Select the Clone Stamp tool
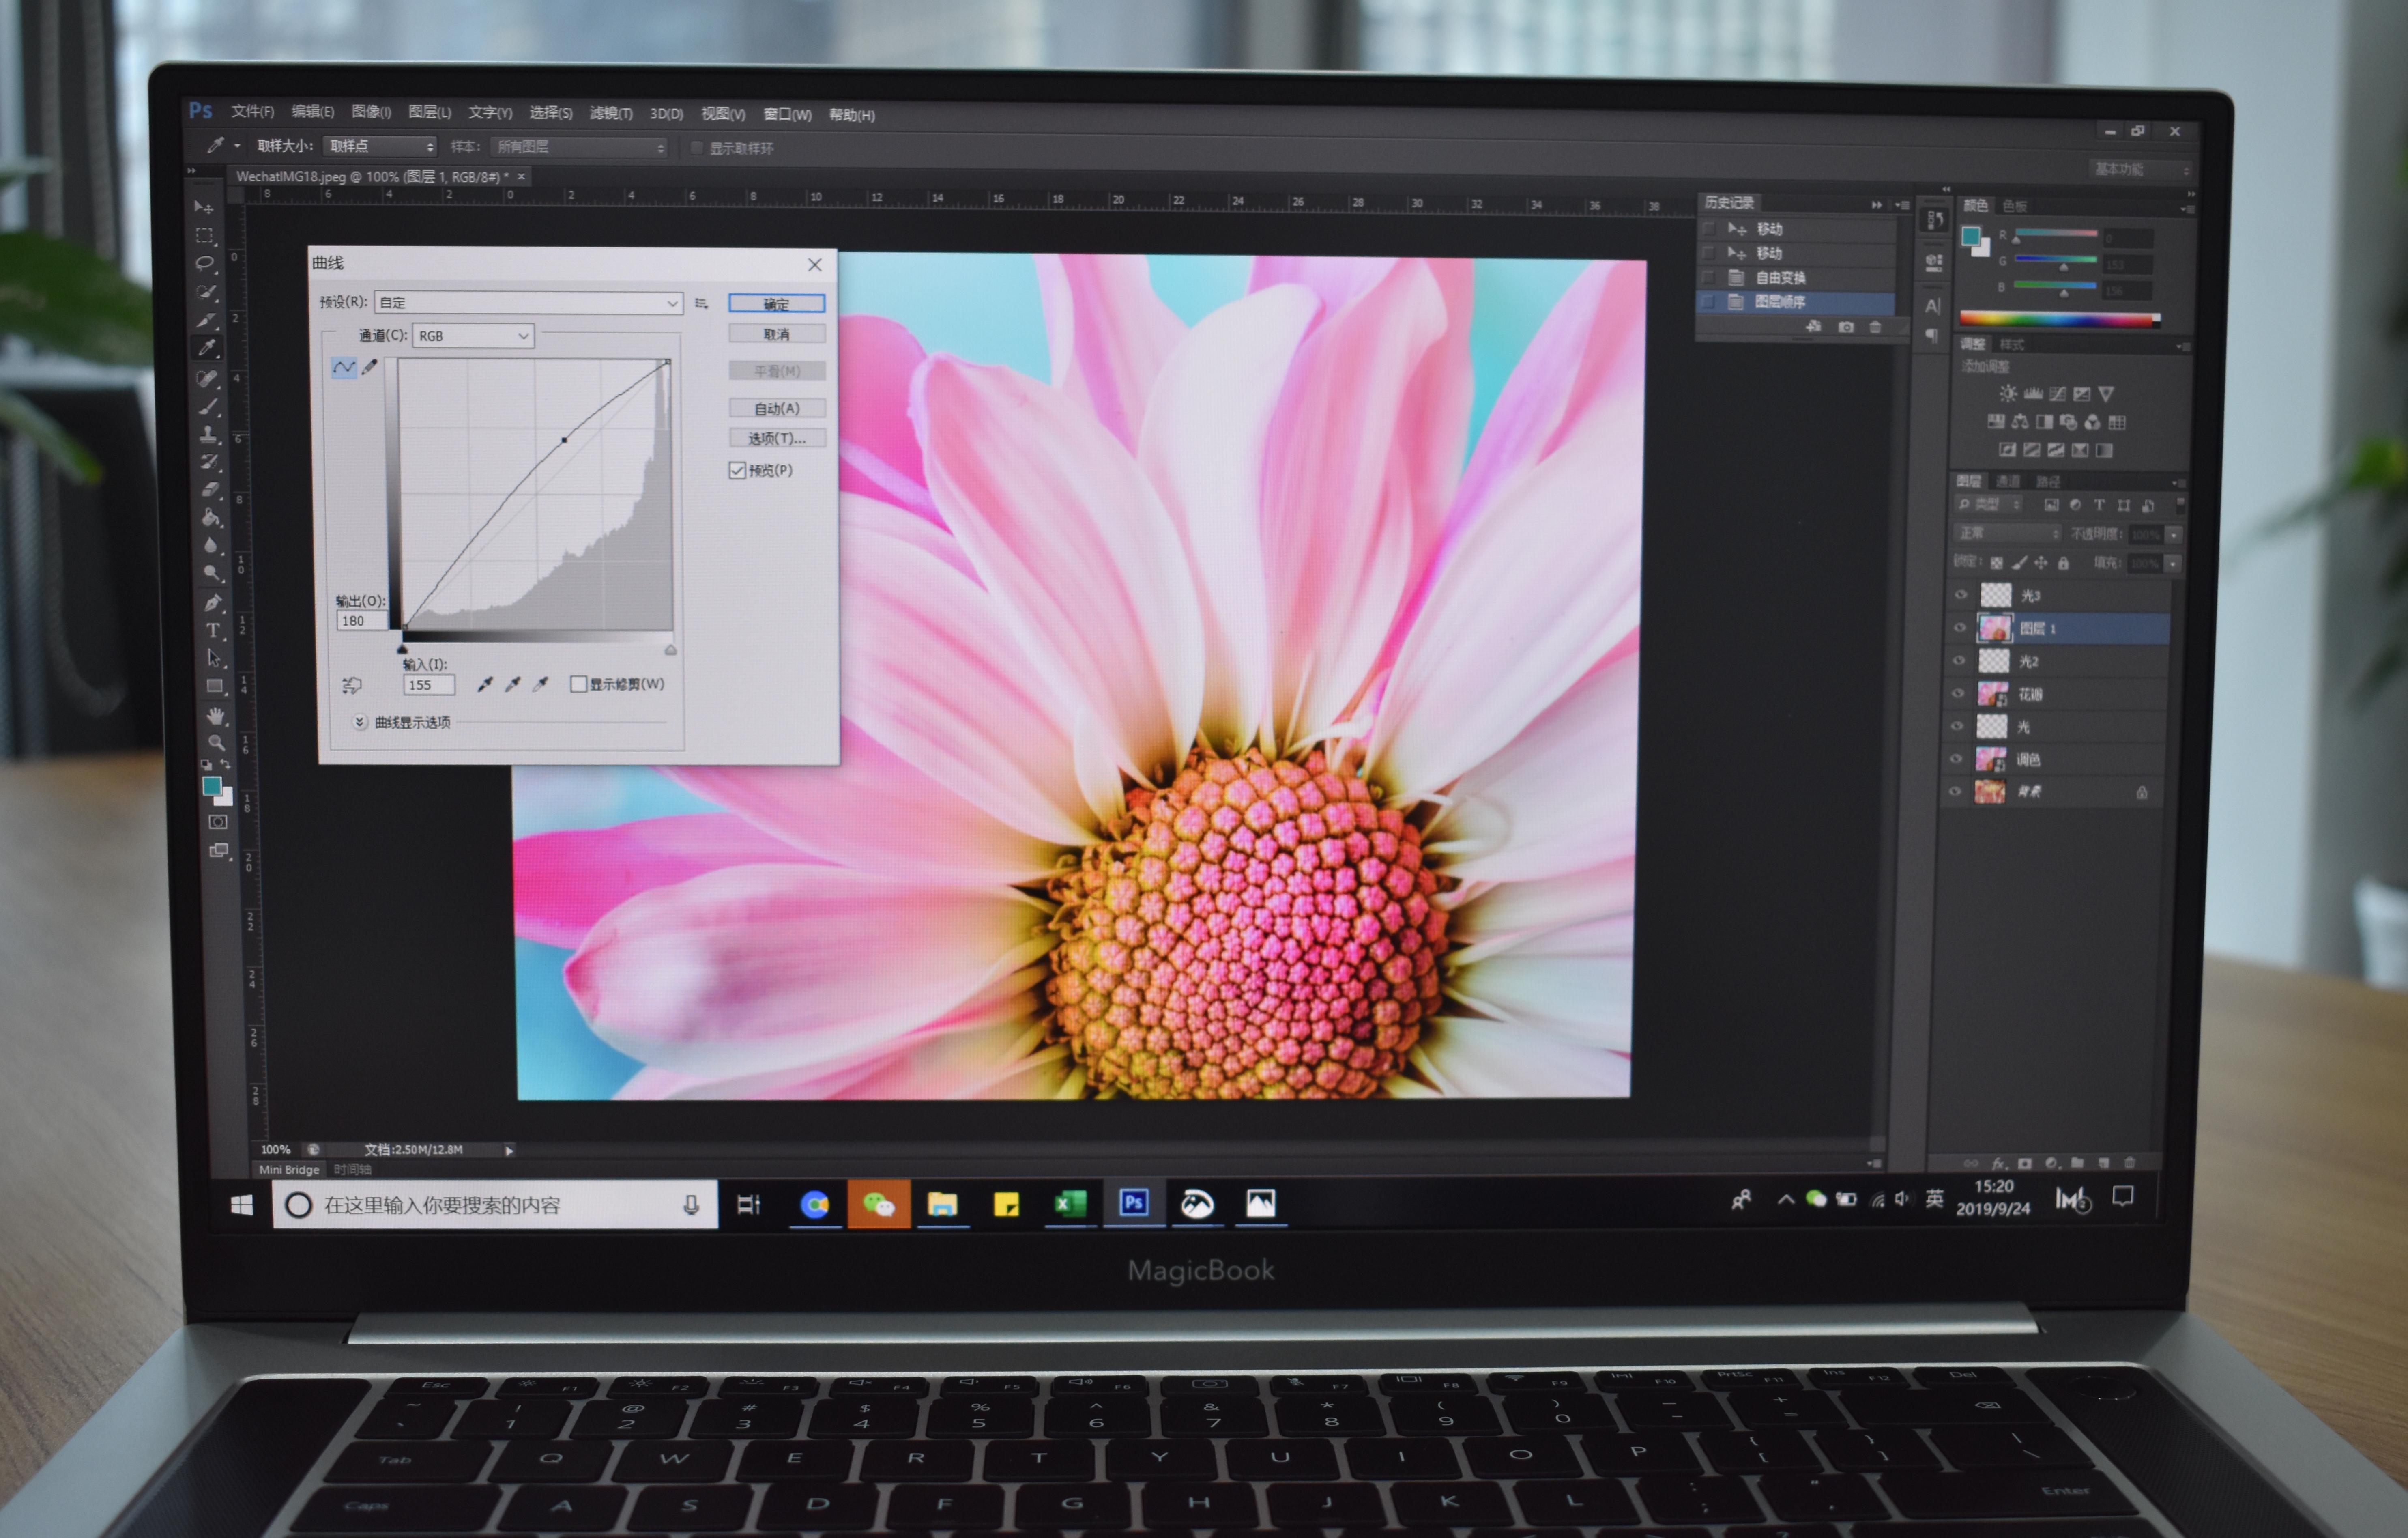This screenshot has width=2408, height=1538. pos(209,434)
